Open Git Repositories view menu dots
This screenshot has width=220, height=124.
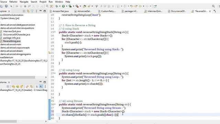tap(45, 86)
